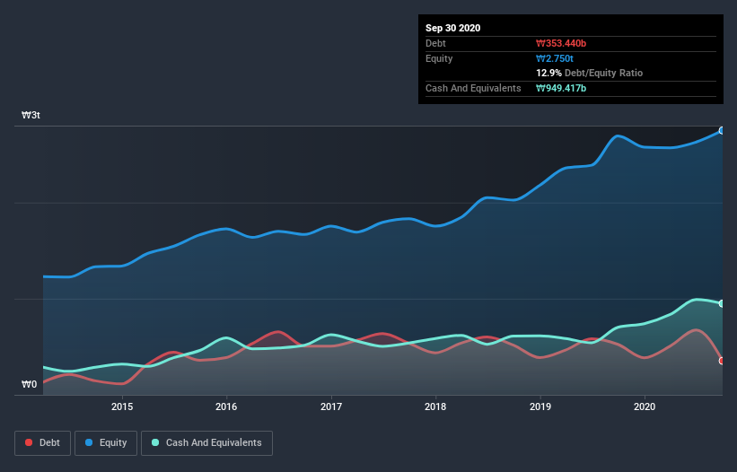Click the 12.9% Debt/Equity Ratio text
The height and width of the screenshot is (472, 737).
[589, 73]
